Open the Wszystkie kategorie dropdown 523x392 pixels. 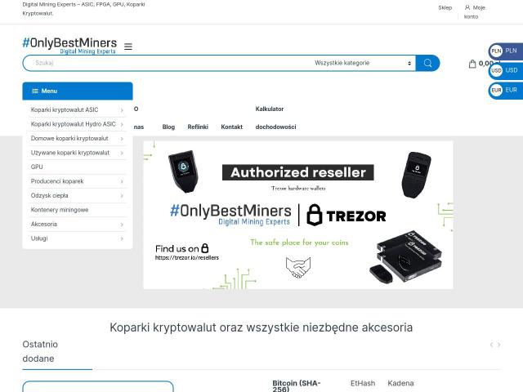362,63
